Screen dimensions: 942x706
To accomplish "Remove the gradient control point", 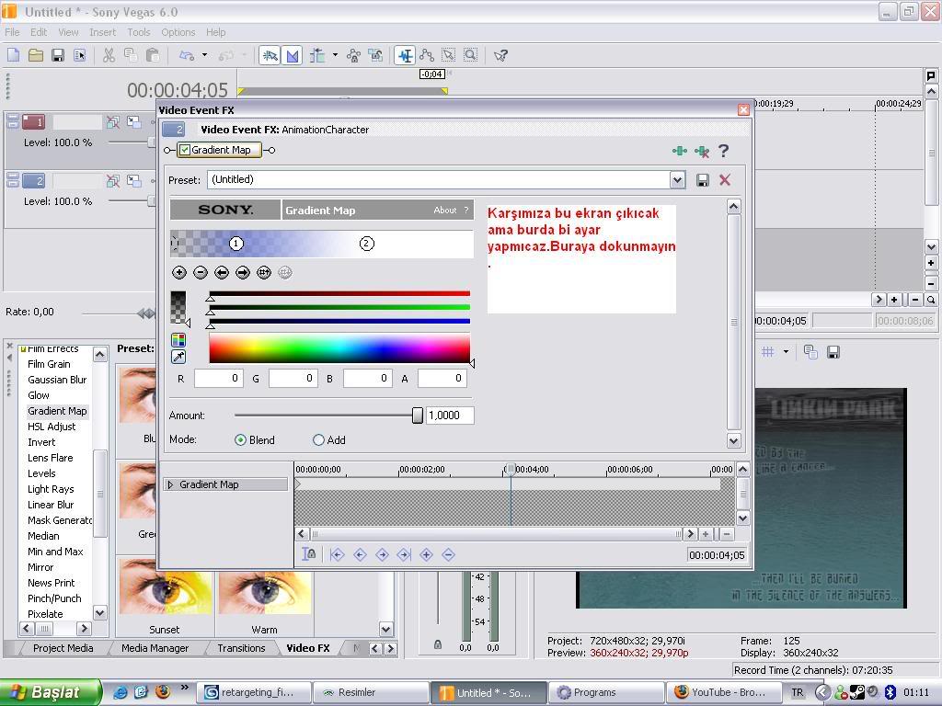I will click(201, 273).
